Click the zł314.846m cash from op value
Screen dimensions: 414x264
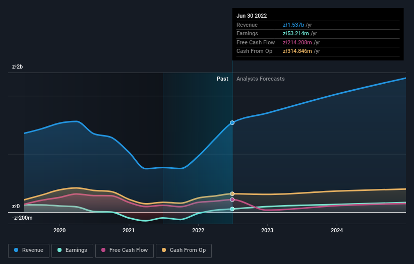pyautogui.click(x=298, y=51)
